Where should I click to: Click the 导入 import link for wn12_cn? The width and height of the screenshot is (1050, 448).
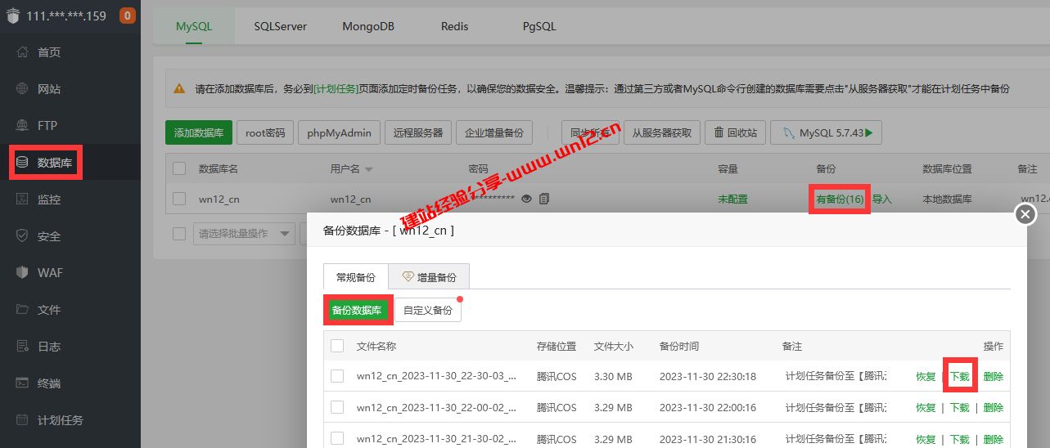point(881,199)
